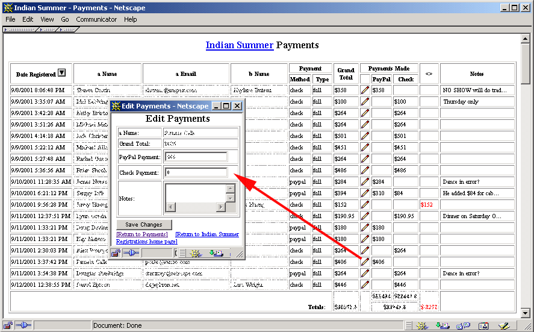Click Inbox icon in Edit Payments popup status bar
534x332 pixels.
coord(216,253)
